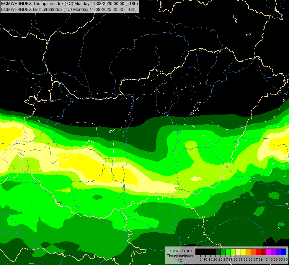Click the magenta 40–45 legend swatch
The image size is (289, 265).
click(268, 252)
